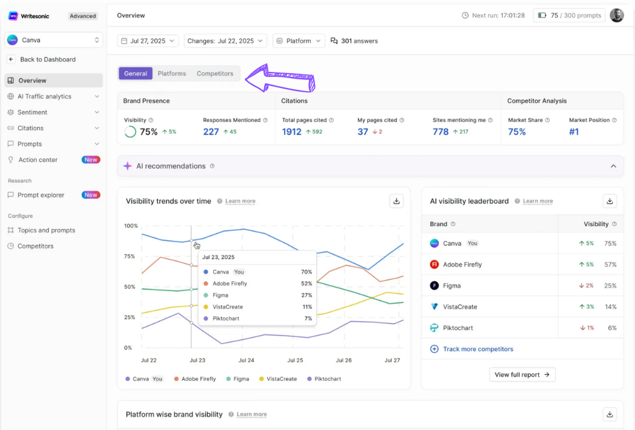This screenshot has height=430, width=635.
Task: Open the Action center
Action: (39, 159)
